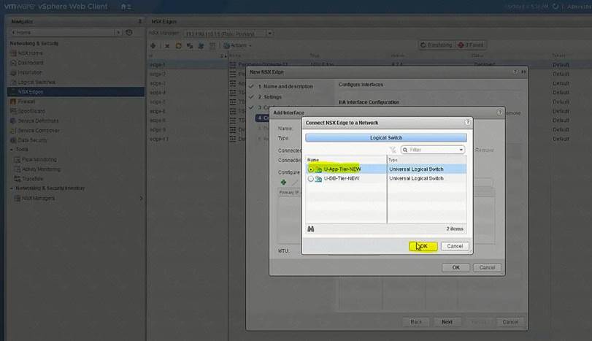The width and height of the screenshot is (592, 341).
Task: Open the Actions dropdown menu
Action: click(x=238, y=45)
